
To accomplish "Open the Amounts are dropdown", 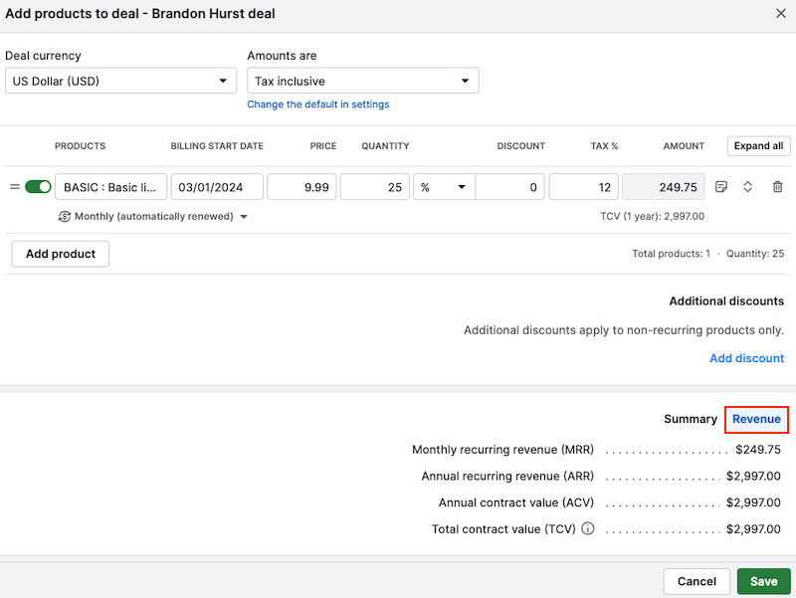I will [x=362, y=81].
